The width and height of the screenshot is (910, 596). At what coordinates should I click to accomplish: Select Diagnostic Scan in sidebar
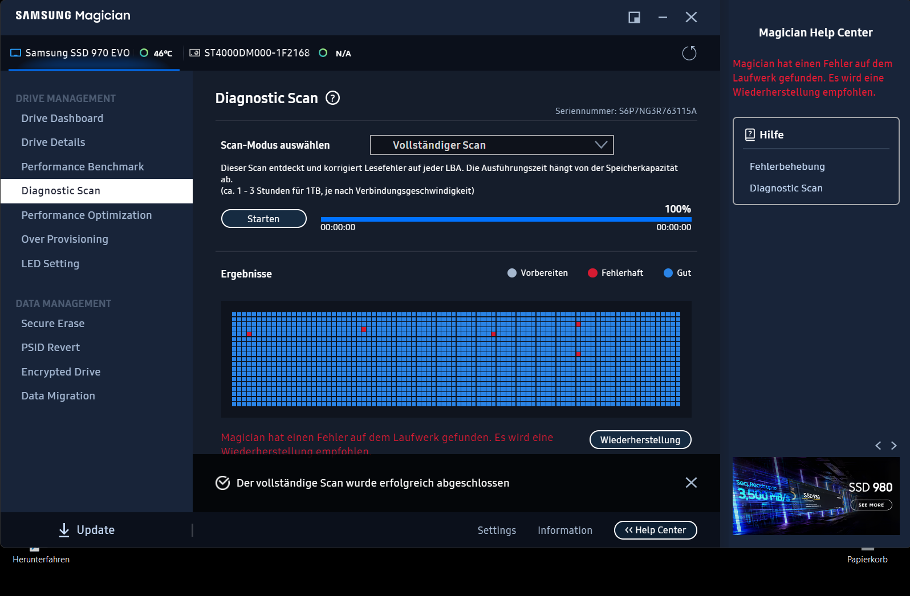(x=96, y=191)
